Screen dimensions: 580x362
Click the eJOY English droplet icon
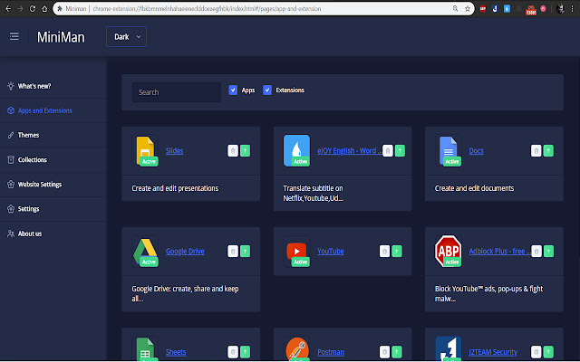pos(296,150)
